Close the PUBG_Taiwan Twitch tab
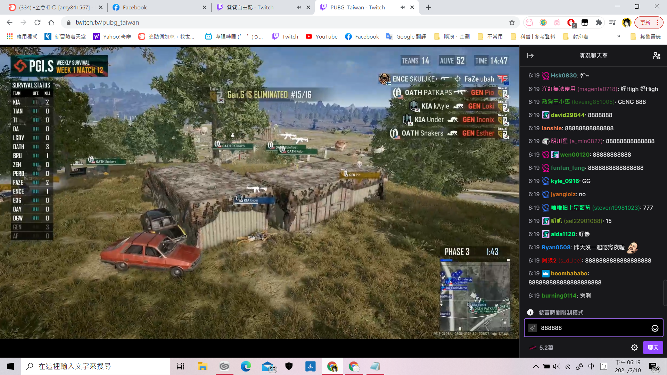Screen dimensions: 667x375 (x=412, y=7)
